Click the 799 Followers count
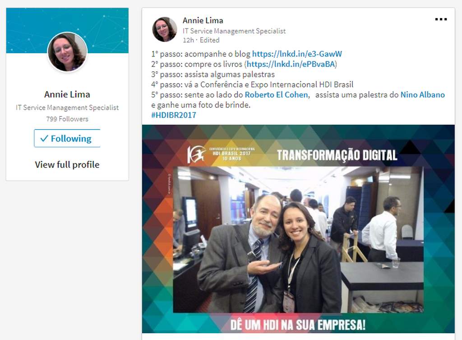This screenshot has width=462, height=340. [67, 119]
